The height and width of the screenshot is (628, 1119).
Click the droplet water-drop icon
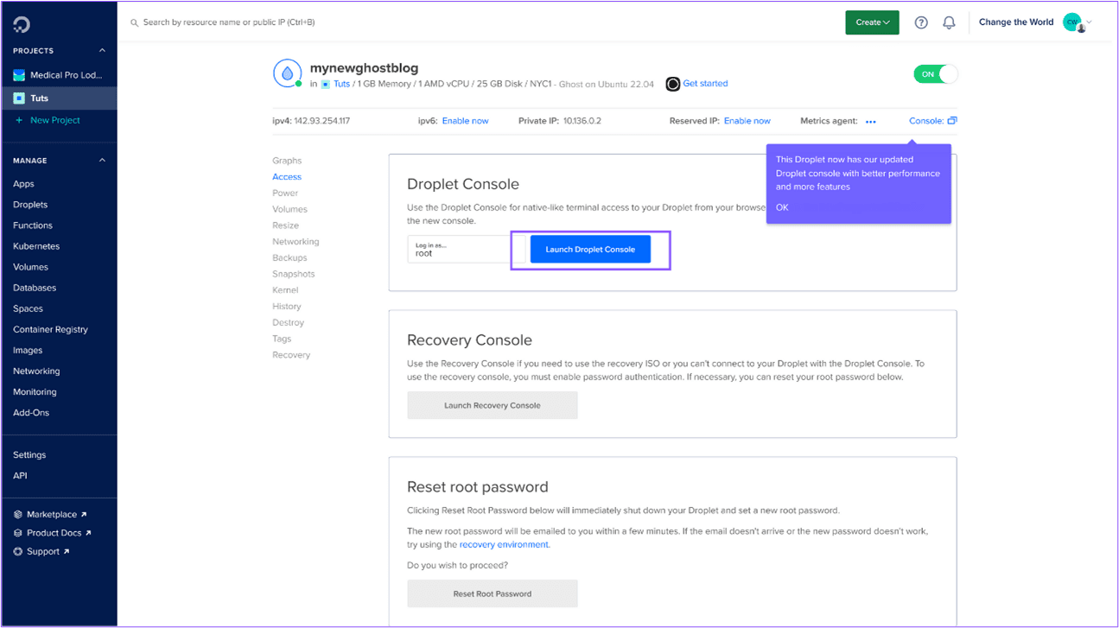coord(287,73)
